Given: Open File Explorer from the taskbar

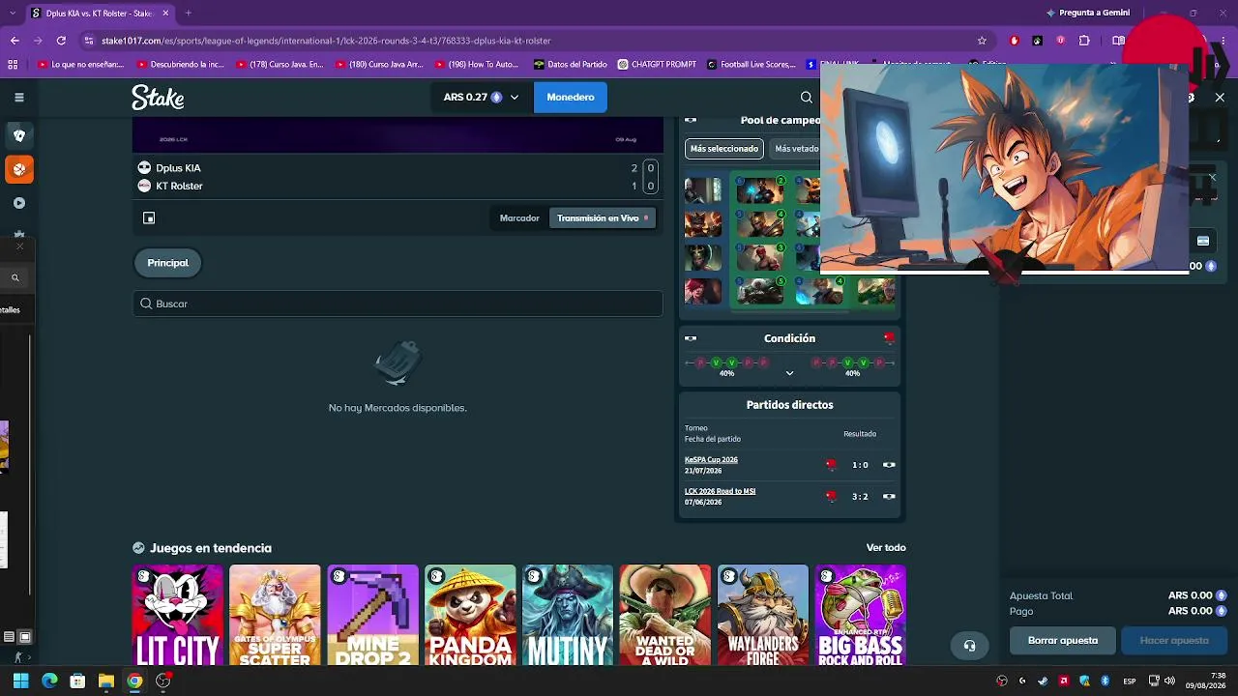Looking at the screenshot, I should [x=106, y=681].
